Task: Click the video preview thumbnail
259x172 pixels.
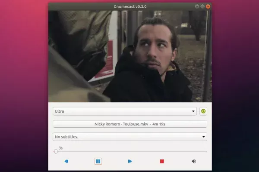Action: tap(130, 56)
